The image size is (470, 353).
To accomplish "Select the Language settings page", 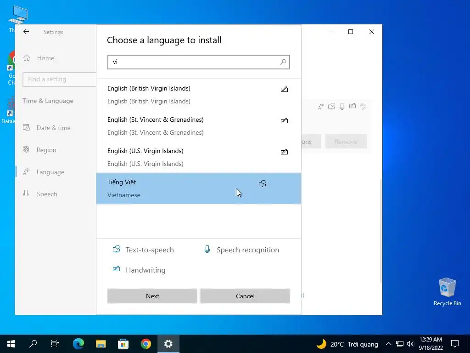I will pyautogui.click(x=44, y=172).
